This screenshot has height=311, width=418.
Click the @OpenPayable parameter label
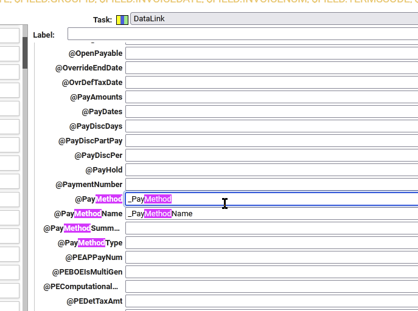(x=96, y=53)
